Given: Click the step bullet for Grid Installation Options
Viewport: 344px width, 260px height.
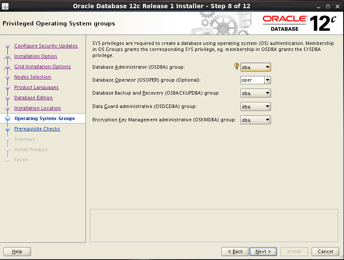Looking at the screenshot, I should [x=8, y=67].
